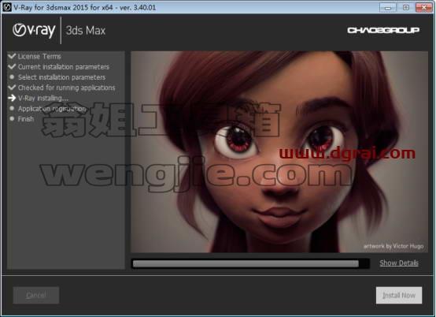Select the License Terms step
This screenshot has width=436, height=317.
click(x=39, y=56)
